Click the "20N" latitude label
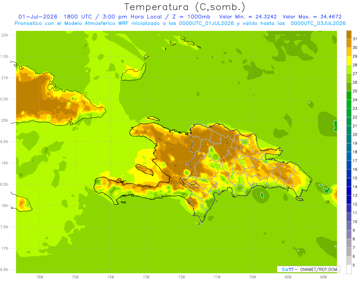Screen dimensions: 363x281 [x=5, y=120]
